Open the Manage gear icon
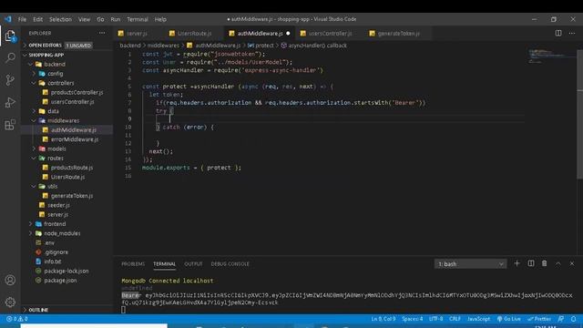Viewport: 583px width, 328px height. [10, 302]
